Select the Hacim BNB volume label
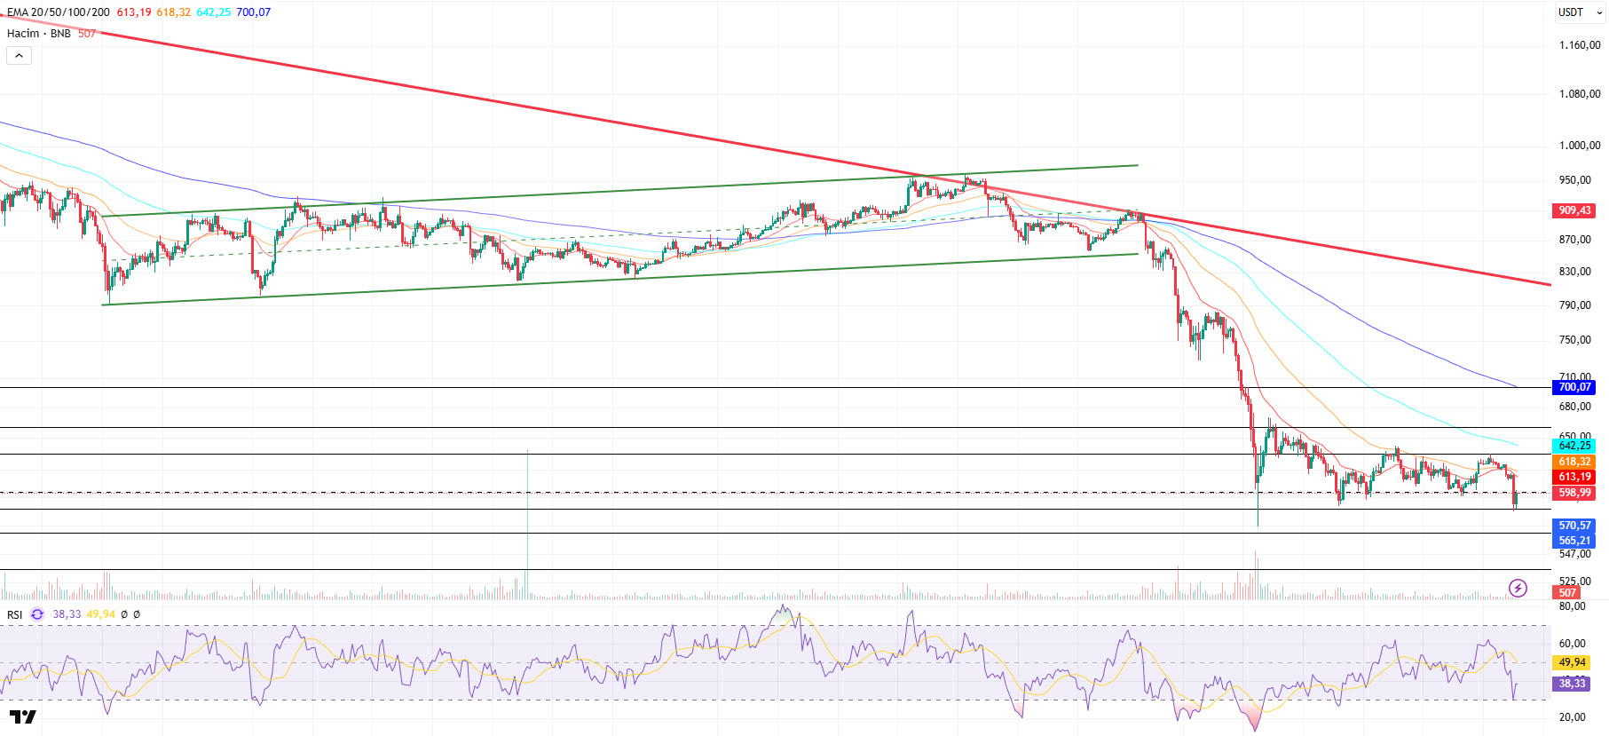Viewport: 1609px width, 736px height. (39, 34)
